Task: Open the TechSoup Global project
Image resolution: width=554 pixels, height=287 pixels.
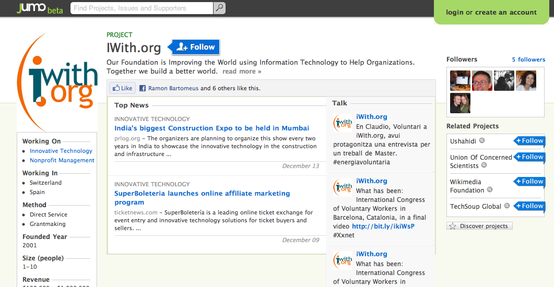Action: click(475, 207)
